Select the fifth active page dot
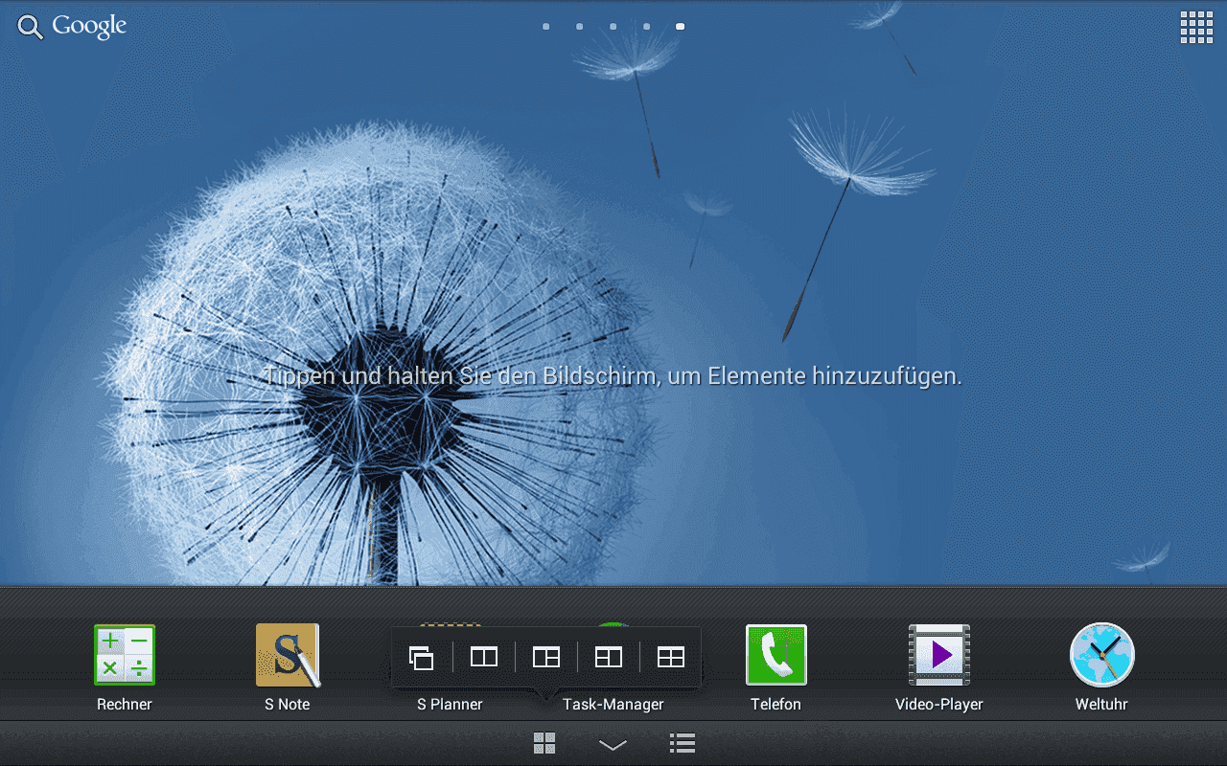The image size is (1227, 766). tap(681, 27)
